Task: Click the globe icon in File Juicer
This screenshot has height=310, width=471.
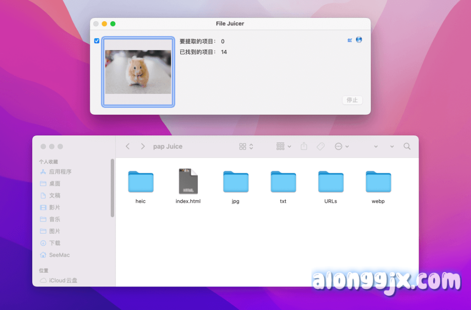Action: 359,40
